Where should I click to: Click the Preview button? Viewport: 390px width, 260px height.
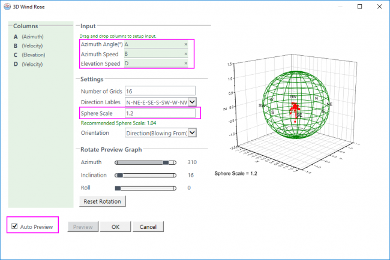point(83,226)
